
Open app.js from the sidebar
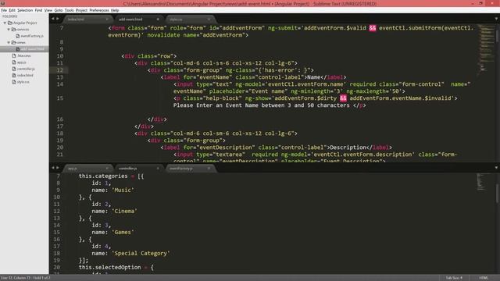tap(22, 62)
